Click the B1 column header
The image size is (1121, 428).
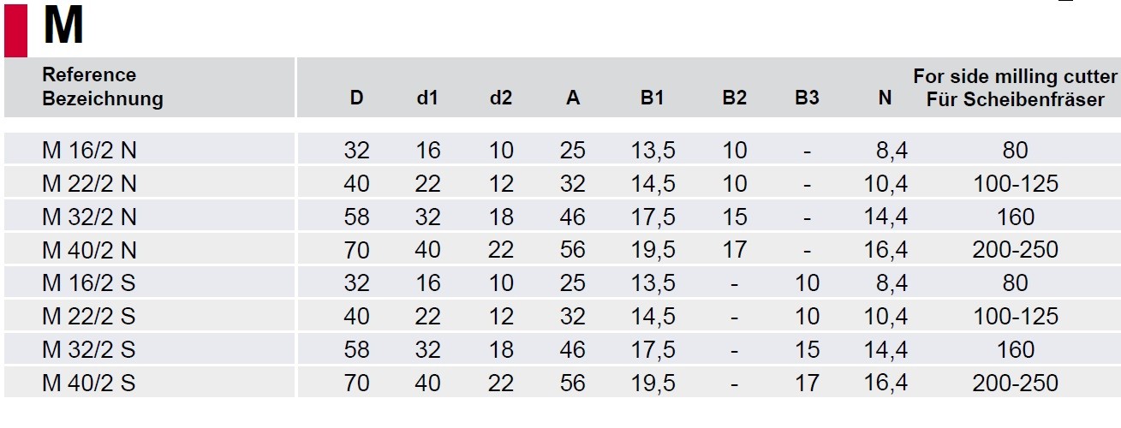(653, 98)
